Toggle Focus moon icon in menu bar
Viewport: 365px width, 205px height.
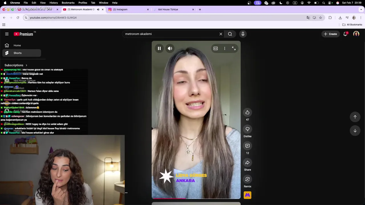click(x=281, y=3)
